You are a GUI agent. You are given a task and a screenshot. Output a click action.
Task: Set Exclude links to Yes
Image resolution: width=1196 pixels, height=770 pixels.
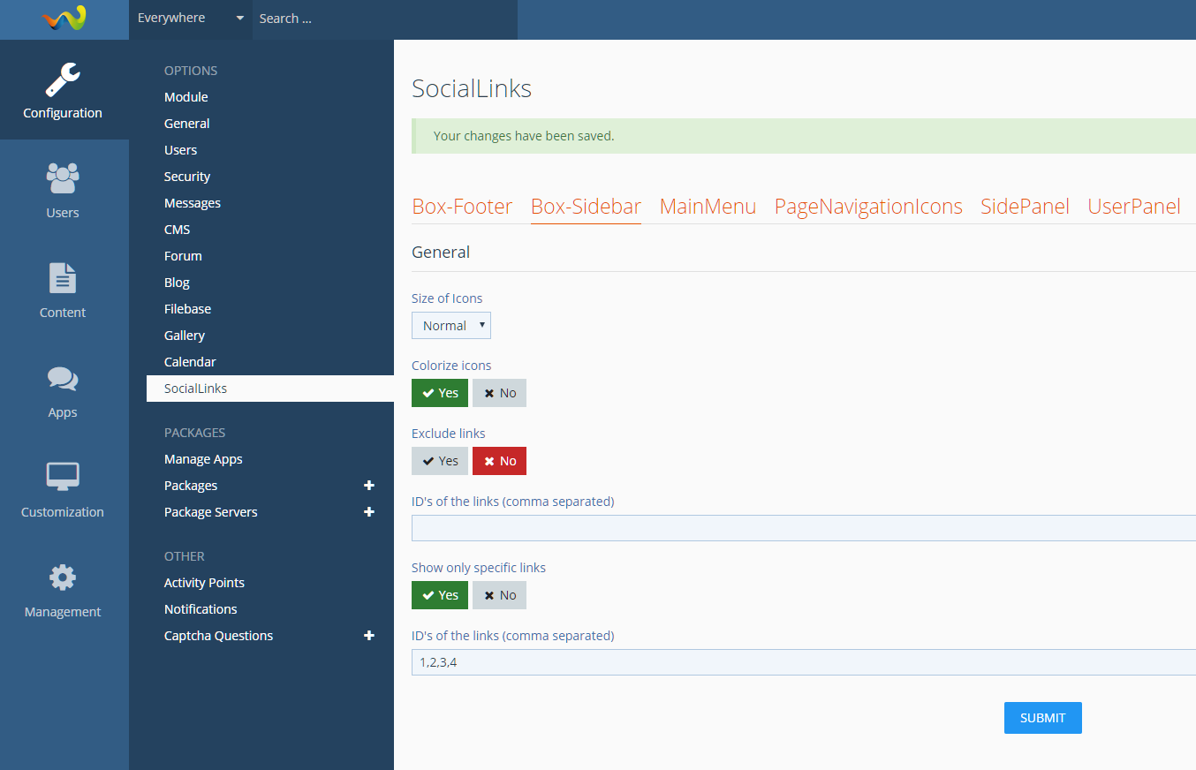tap(440, 461)
